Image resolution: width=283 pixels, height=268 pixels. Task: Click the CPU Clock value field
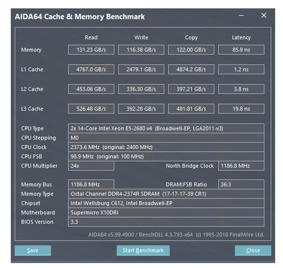click(x=166, y=147)
